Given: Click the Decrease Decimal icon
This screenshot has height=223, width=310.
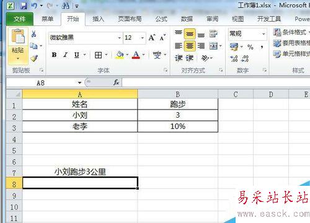Looking at the screenshot, I should tap(245, 59).
